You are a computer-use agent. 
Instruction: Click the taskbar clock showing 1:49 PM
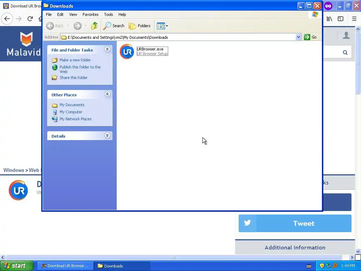348,266
